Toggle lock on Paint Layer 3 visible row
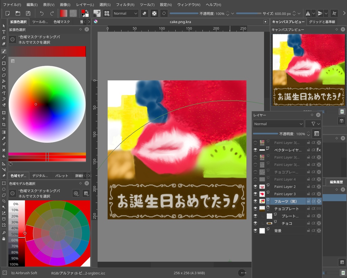This screenshot has height=278, width=347. click(308, 194)
